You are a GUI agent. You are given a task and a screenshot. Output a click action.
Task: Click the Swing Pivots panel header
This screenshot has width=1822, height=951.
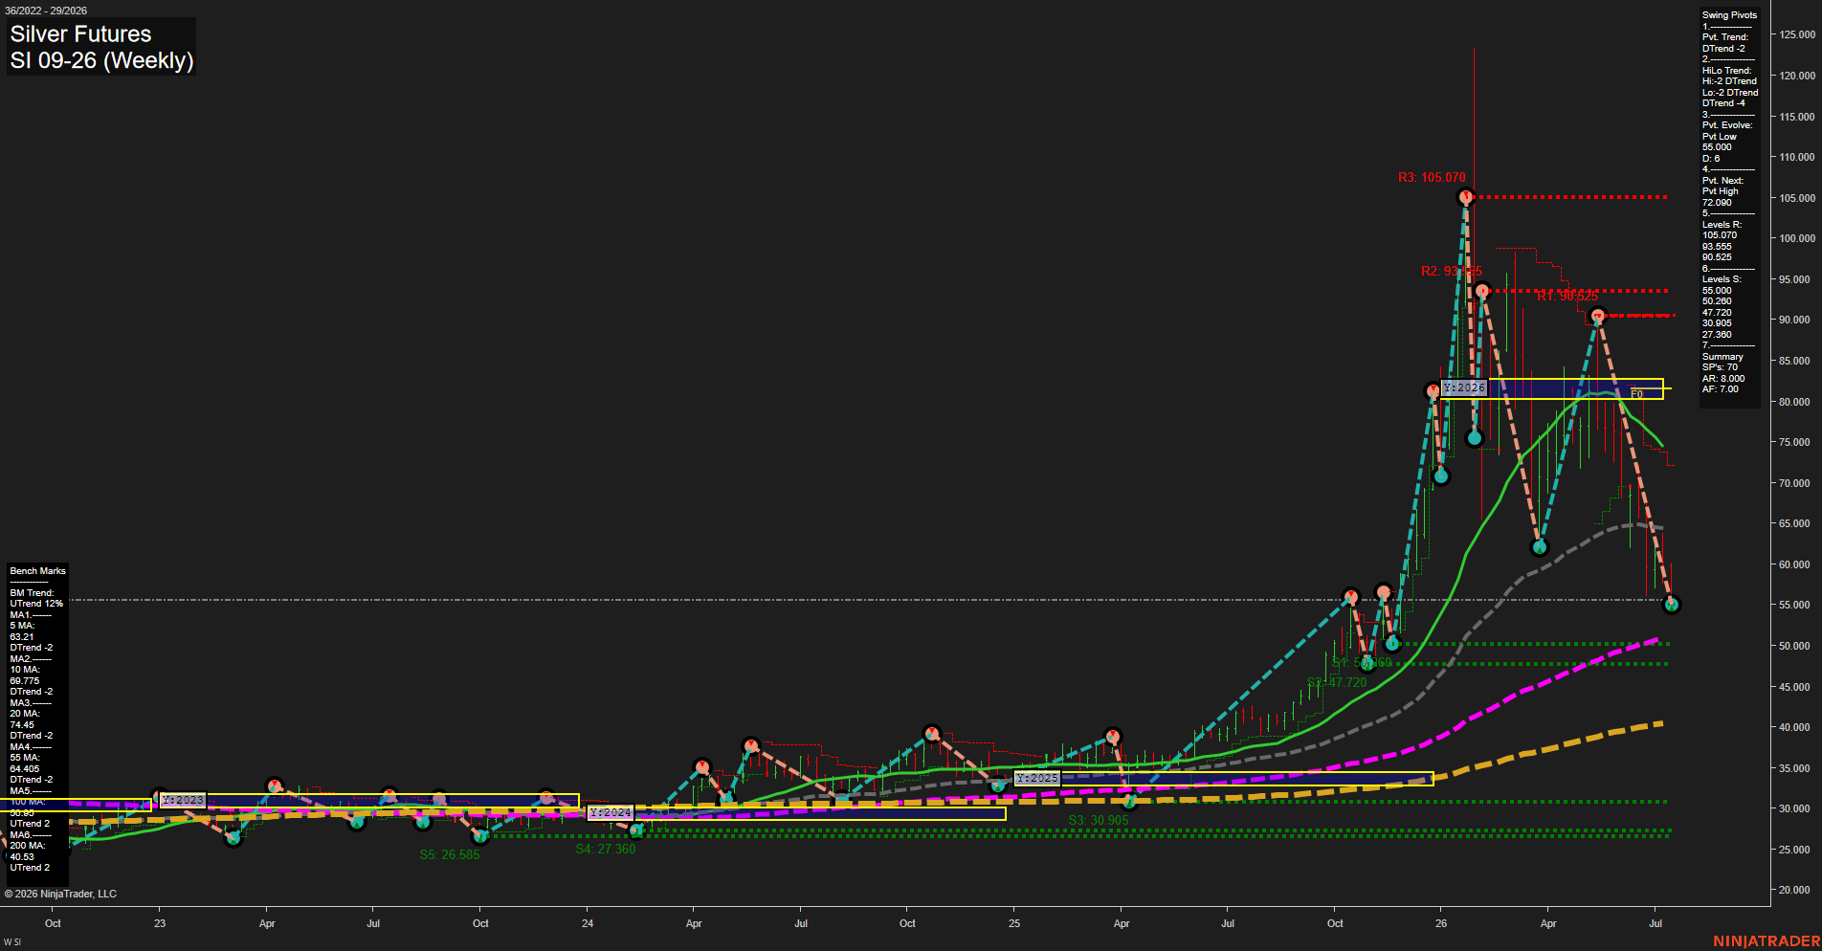click(1729, 15)
